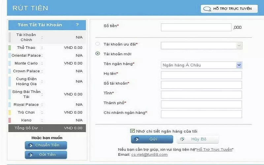Open the Hỗ Trợ Trực Tuyến help link
This screenshot has height=165, width=264.
pos(214,149)
